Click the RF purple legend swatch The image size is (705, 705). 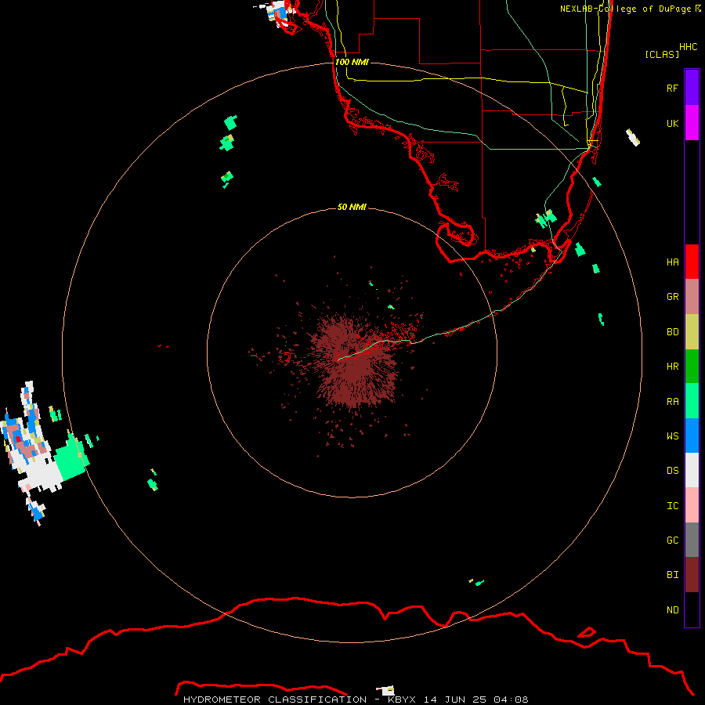click(692, 88)
